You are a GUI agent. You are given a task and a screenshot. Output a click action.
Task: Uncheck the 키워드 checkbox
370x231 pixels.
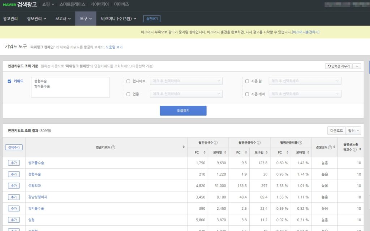point(9,81)
